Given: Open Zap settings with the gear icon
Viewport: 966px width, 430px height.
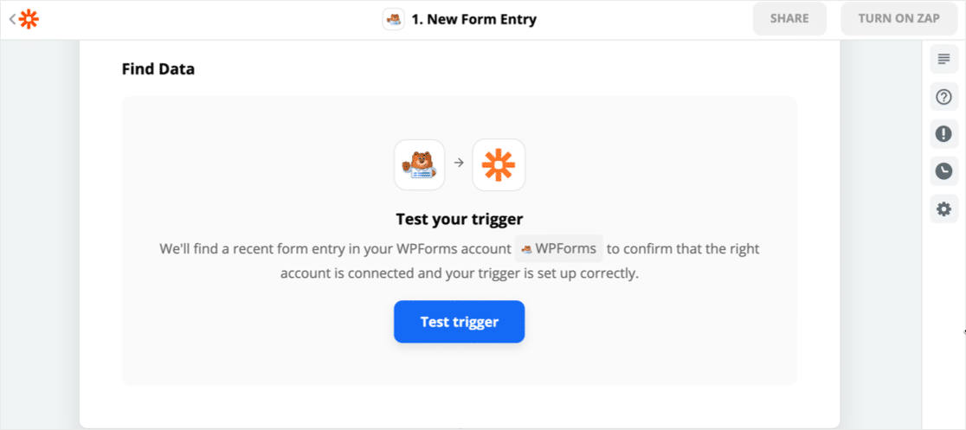Looking at the screenshot, I should tap(943, 209).
